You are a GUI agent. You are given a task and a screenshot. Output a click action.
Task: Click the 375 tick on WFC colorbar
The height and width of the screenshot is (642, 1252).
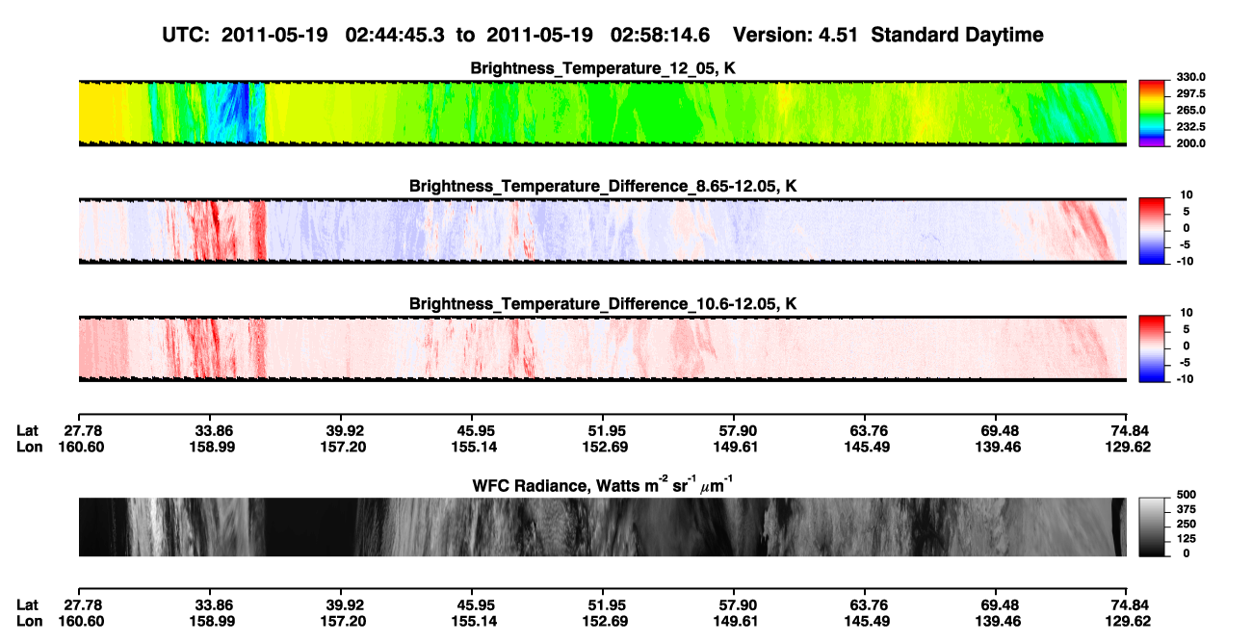point(1186,508)
